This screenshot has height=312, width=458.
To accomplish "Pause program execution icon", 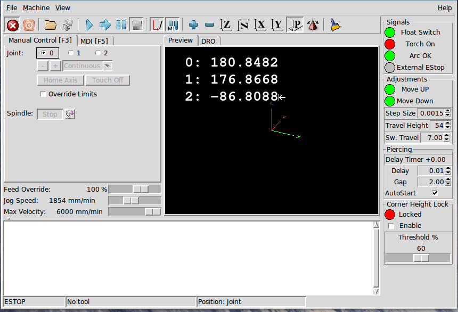I will [121, 25].
